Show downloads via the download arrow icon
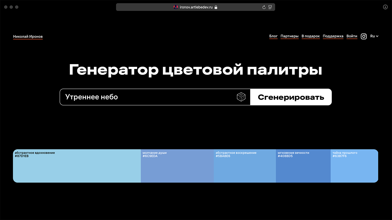392x220 pixels. pyautogui.click(x=385, y=7)
